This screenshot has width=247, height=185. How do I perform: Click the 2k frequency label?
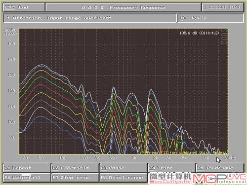click(155, 158)
